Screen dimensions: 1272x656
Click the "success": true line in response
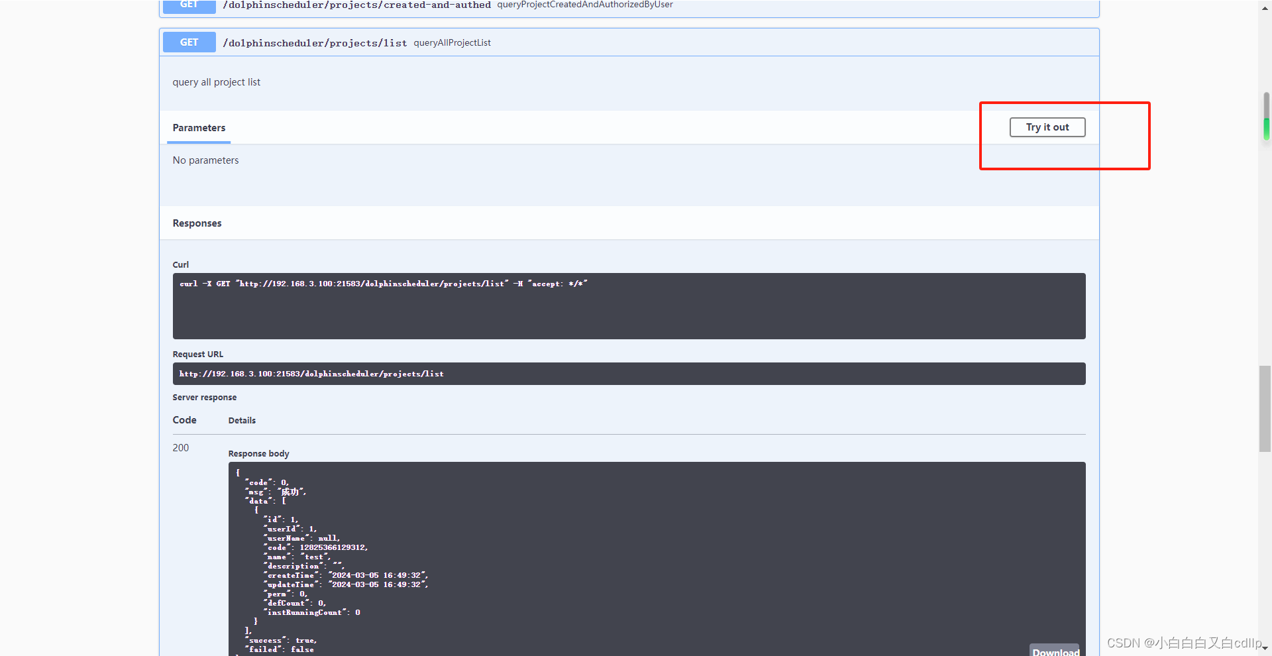tap(281, 640)
